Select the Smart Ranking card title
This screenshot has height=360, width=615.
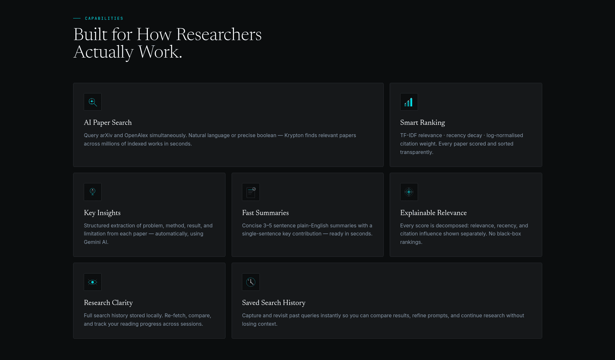[x=423, y=123]
